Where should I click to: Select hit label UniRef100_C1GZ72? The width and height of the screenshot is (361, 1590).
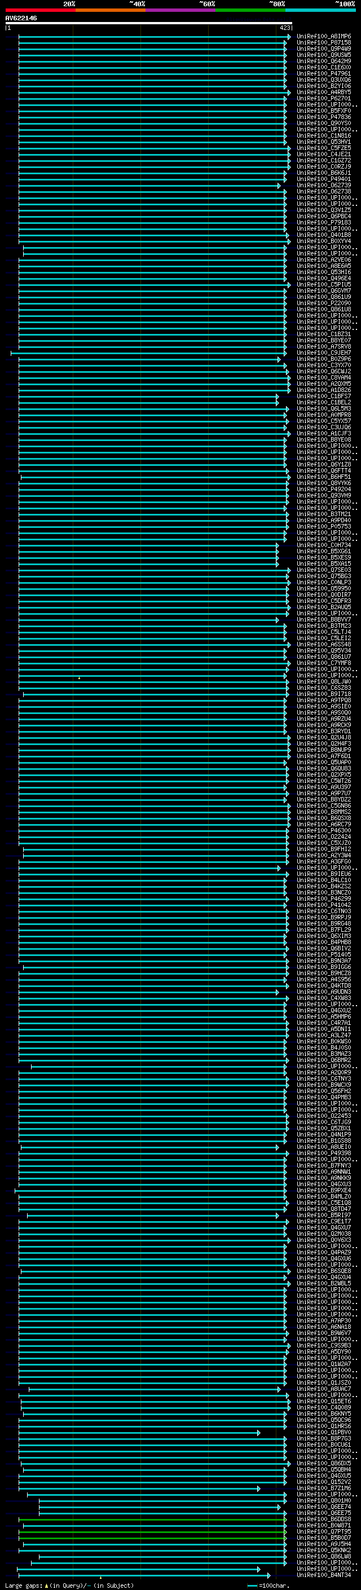(324, 161)
